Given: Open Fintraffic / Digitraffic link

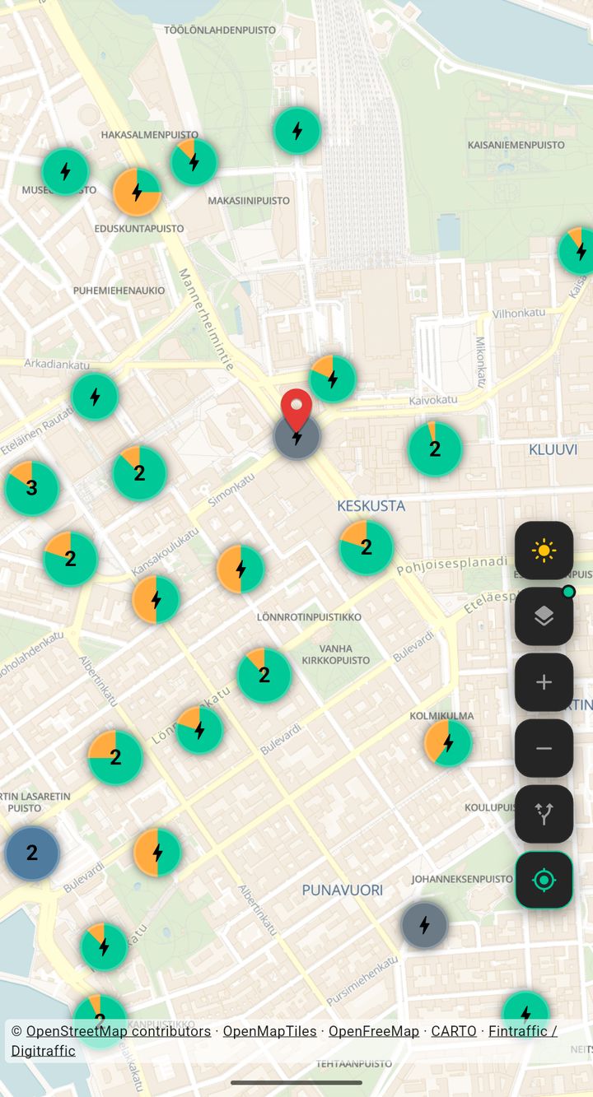Looking at the screenshot, I should (284, 1041).
